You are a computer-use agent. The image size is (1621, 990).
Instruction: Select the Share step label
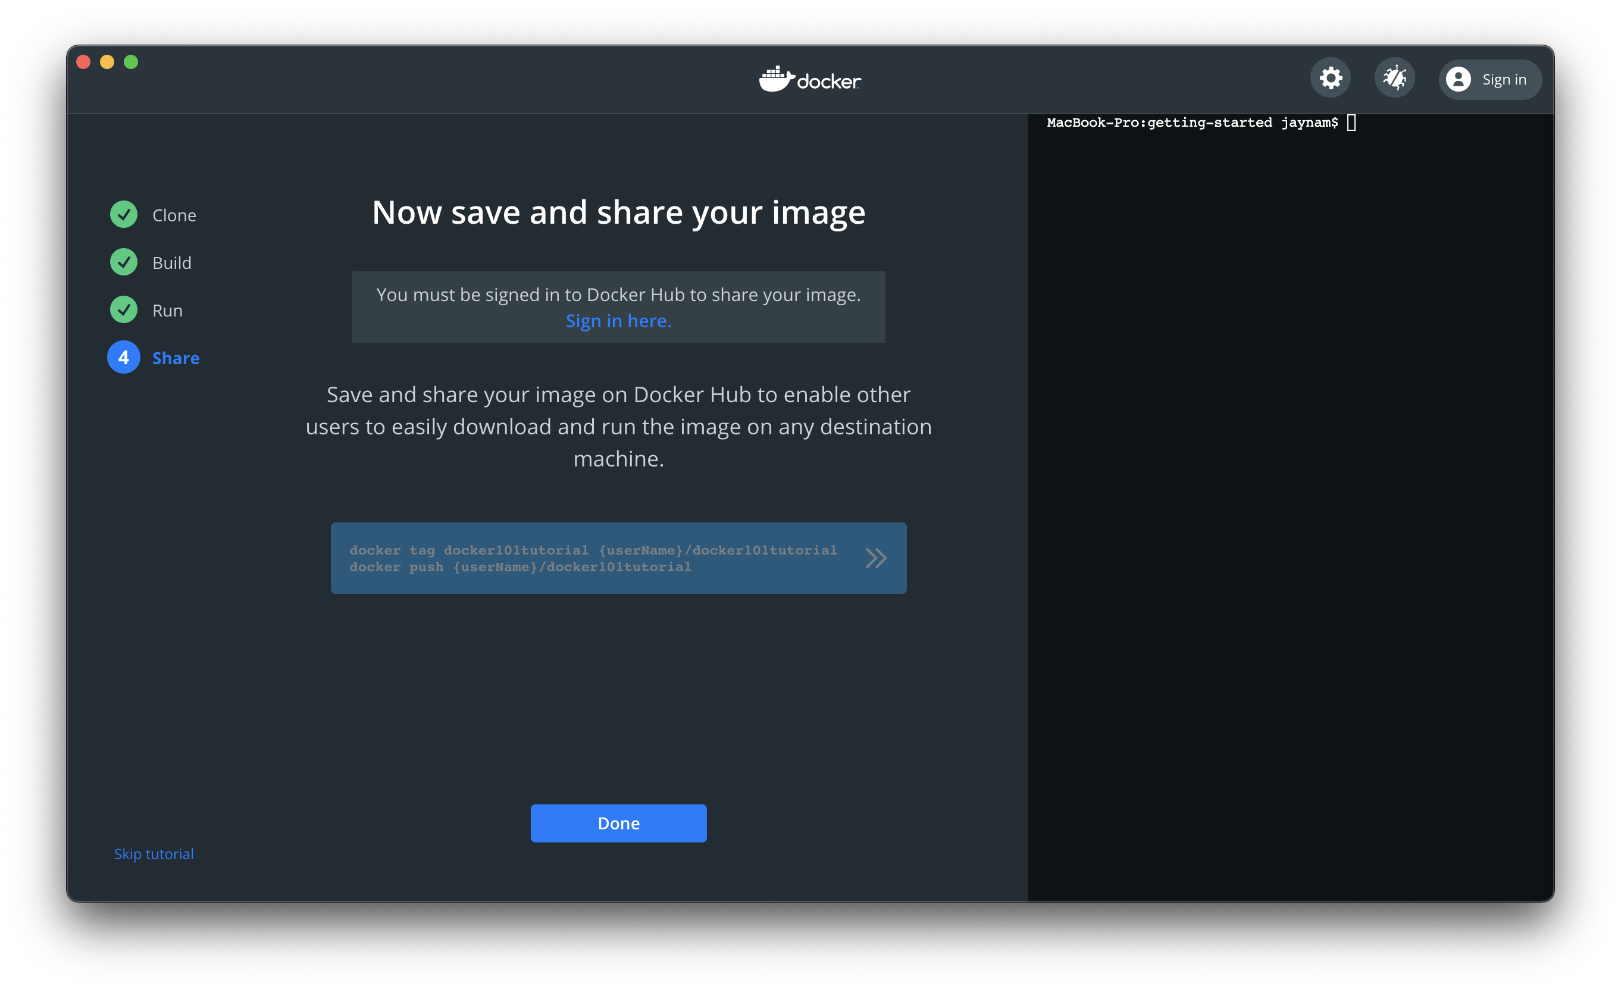click(176, 358)
